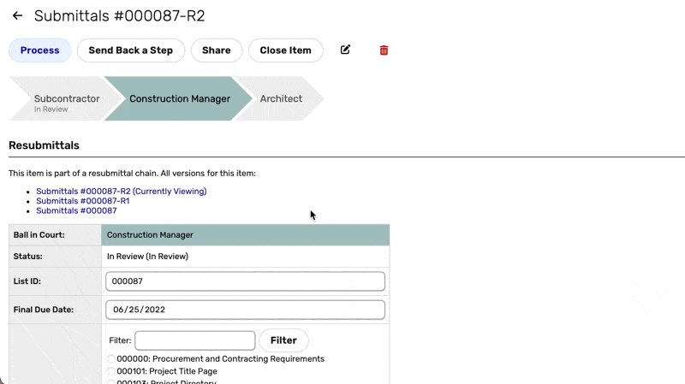Click the Ball in Court Construction Manager cell
The width and height of the screenshot is (685, 384).
coord(245,235)
